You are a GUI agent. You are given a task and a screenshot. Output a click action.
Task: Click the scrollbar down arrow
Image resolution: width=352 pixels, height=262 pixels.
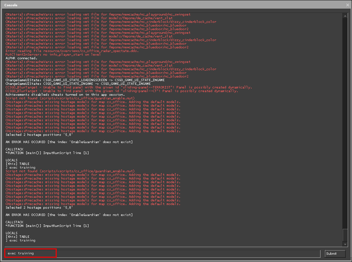[x=345, y=244]
